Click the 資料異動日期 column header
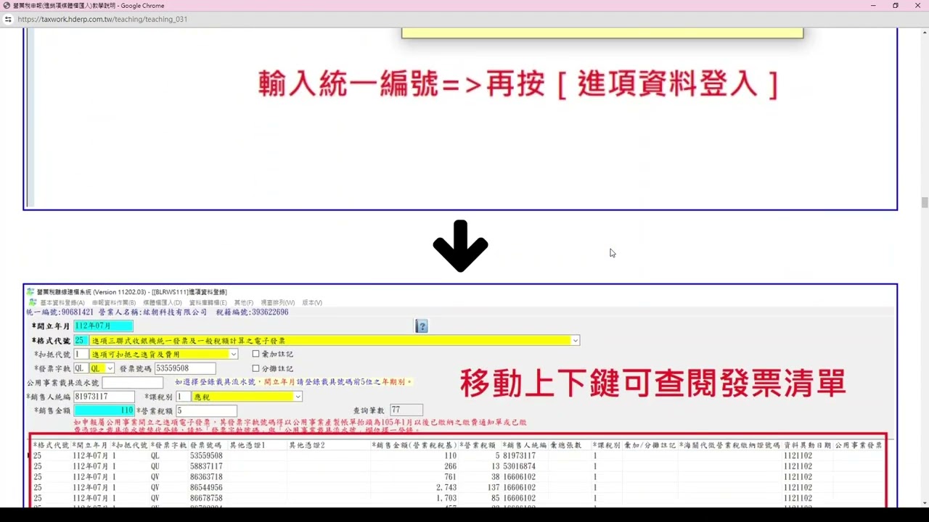929x522 pixels. [807, 445]
